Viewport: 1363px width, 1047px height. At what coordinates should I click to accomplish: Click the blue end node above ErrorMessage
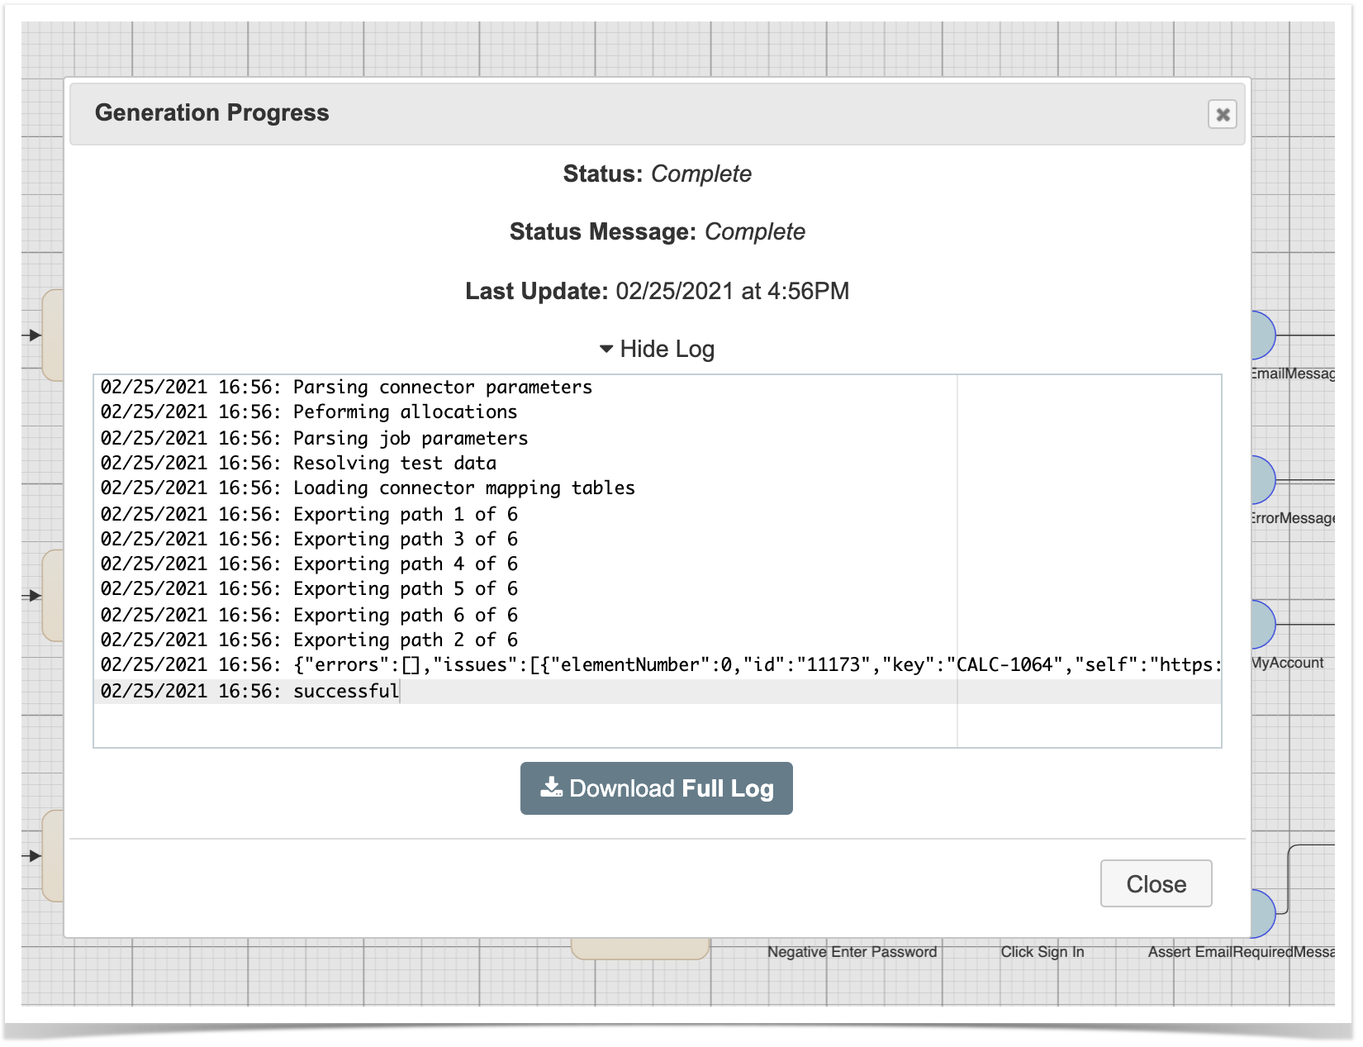click(1264, 479)
